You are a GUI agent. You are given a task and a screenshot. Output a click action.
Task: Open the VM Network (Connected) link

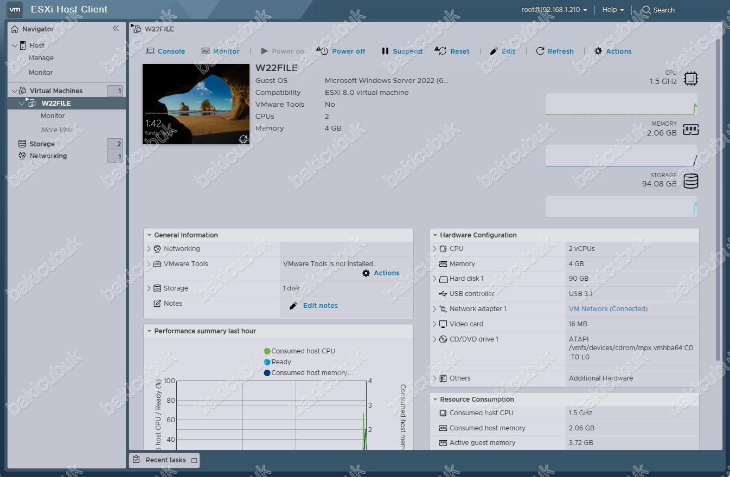point(608,309)
